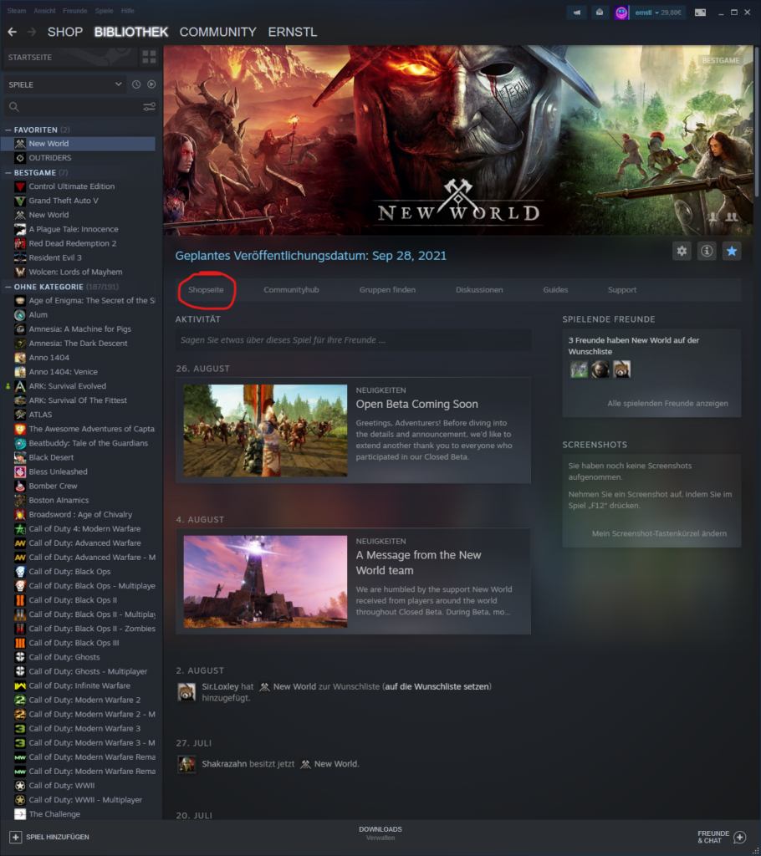Image resolution: width=761 pixels, height=856 pixels.
Task: Click the first friend avatar on wishlist
Action: pos(579,369)
